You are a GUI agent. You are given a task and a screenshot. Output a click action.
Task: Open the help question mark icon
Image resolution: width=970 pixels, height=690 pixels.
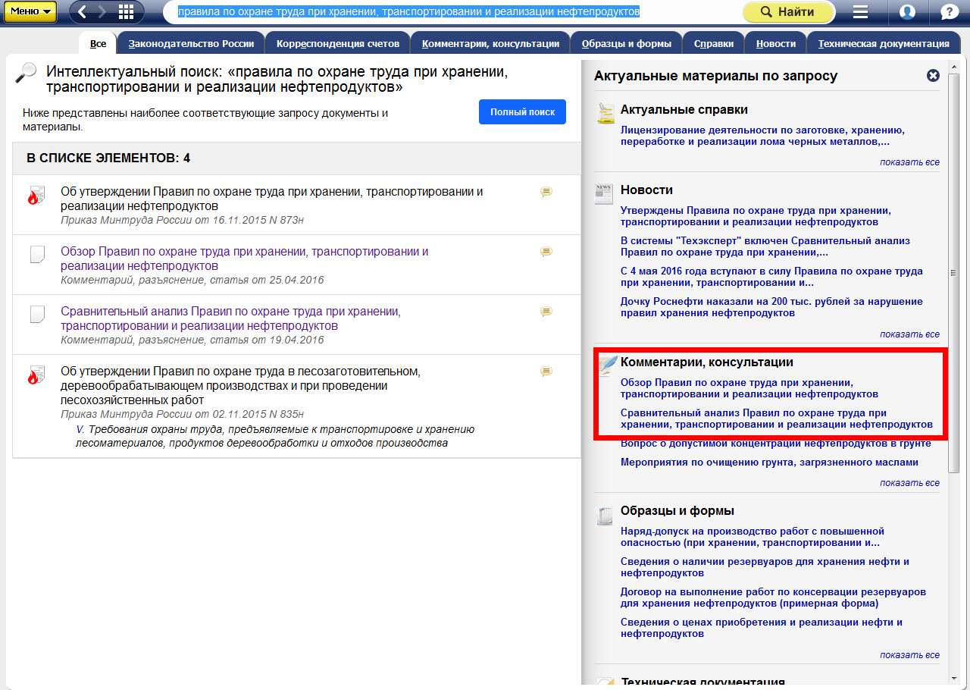[948, 12]
